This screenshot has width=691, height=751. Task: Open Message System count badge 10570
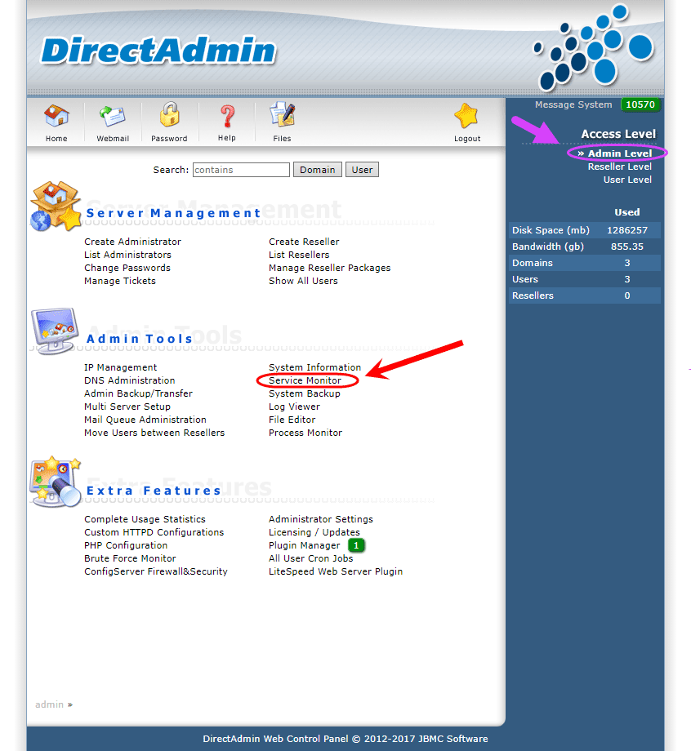pos(640,104)
